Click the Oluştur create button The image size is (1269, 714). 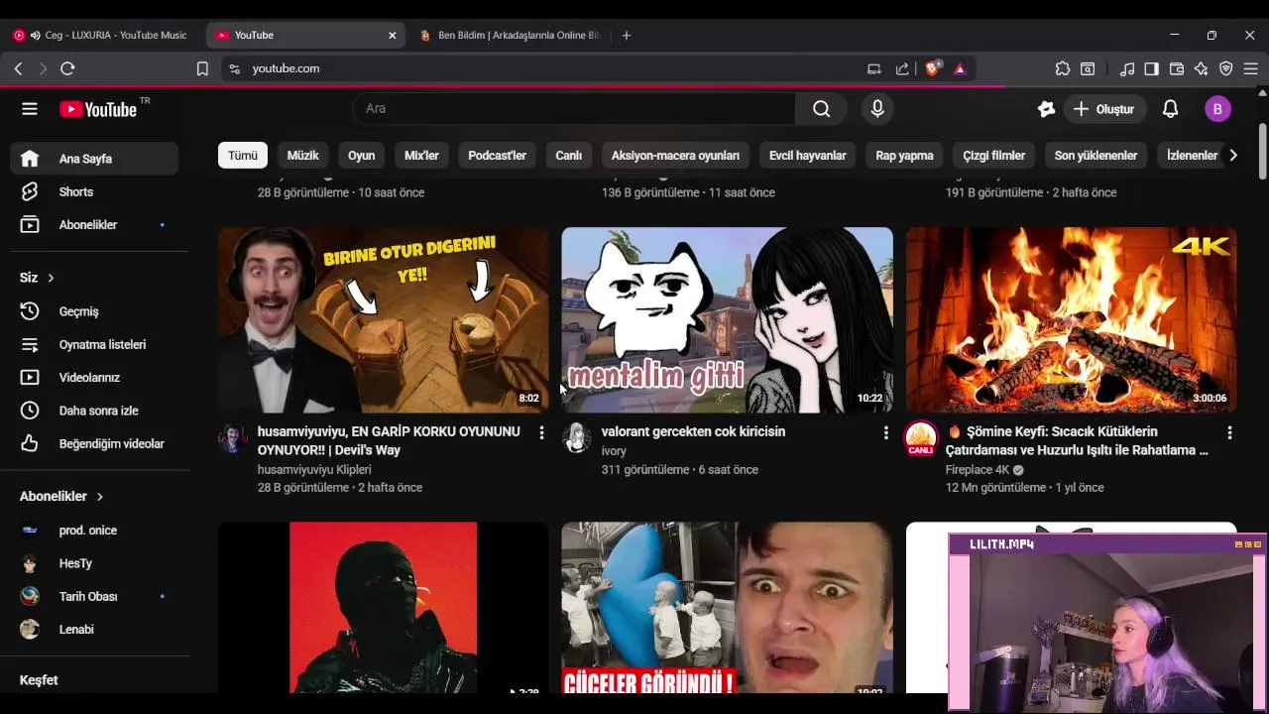click(1103, 109)
